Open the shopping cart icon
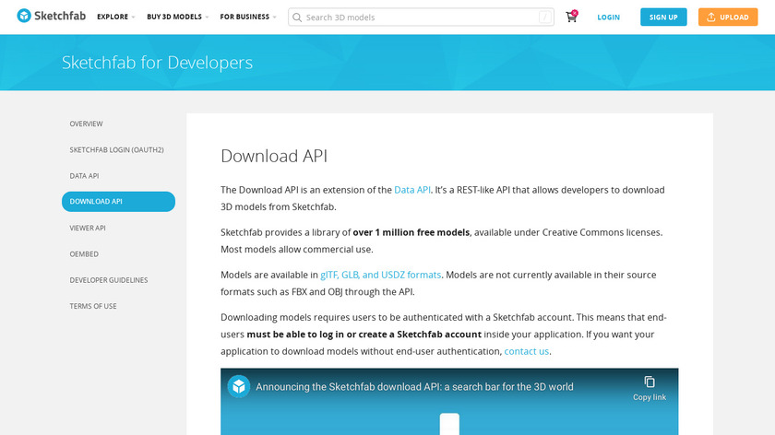This screenshot has width=775, height=435. 571,17
